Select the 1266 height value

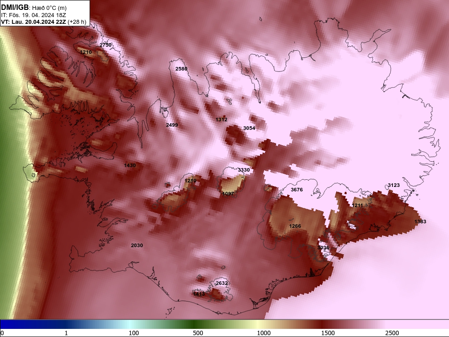[295, 226]
